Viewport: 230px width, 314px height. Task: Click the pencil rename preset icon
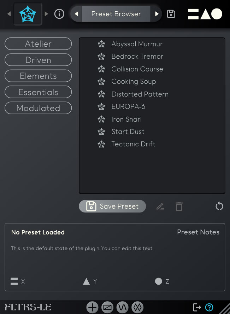pos(160,207)
